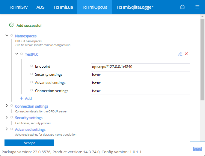This screenshot has width=205, height=156.
Task: Switch to the TcHmiSrv tab
Action: pyautogui.click(x=18, y=7)
